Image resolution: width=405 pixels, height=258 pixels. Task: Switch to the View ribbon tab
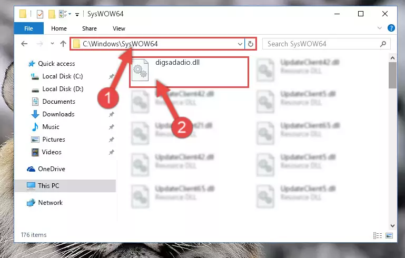119,28
